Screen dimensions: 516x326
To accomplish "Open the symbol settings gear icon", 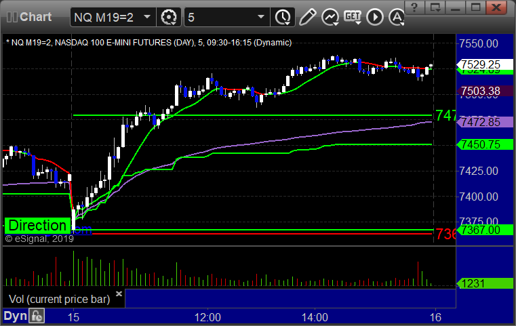I will pos(168,17).
